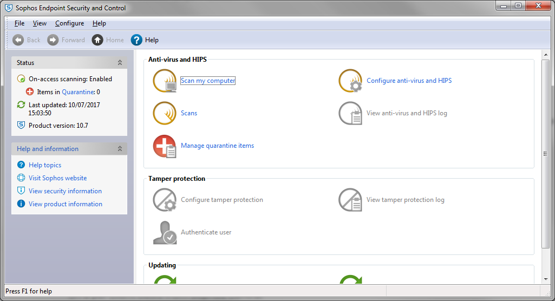
Task: Click the Press F1 for help status text
Action: [x=29, y=291]
